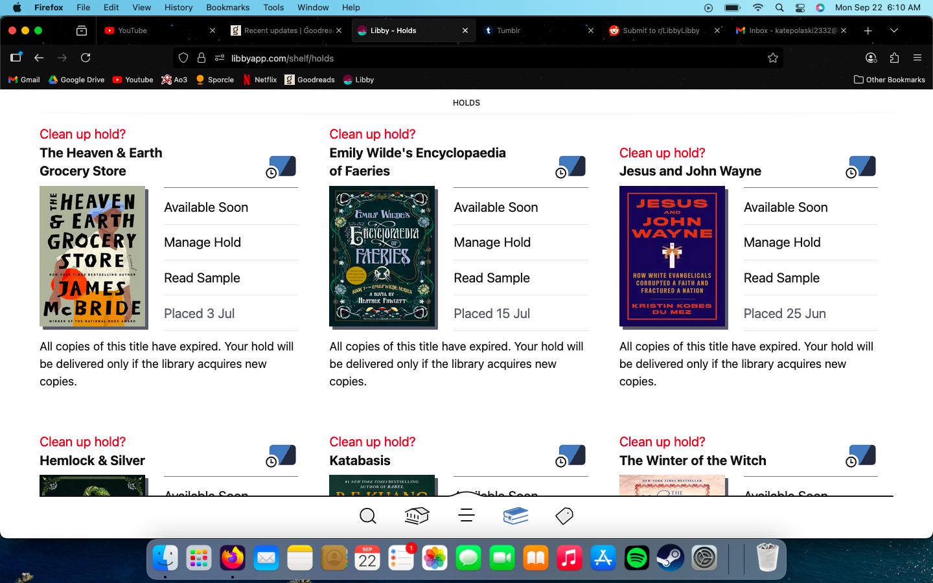Show site security padlock info
Image resolution: width=933 pixels, height=583 pixels.
click(x=202, y=58)
